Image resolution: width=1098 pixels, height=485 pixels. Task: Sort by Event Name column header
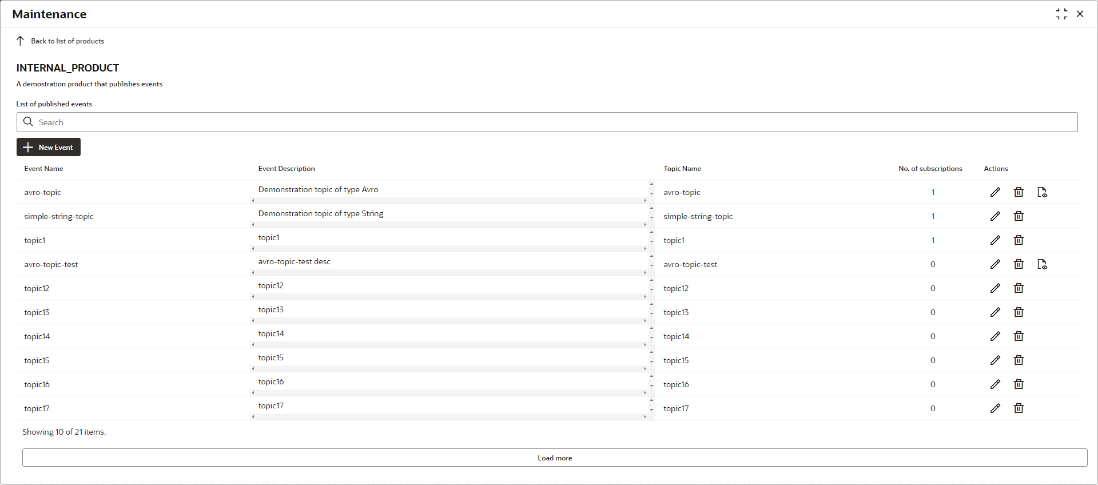pyautogui.click(x=43, y=169)
